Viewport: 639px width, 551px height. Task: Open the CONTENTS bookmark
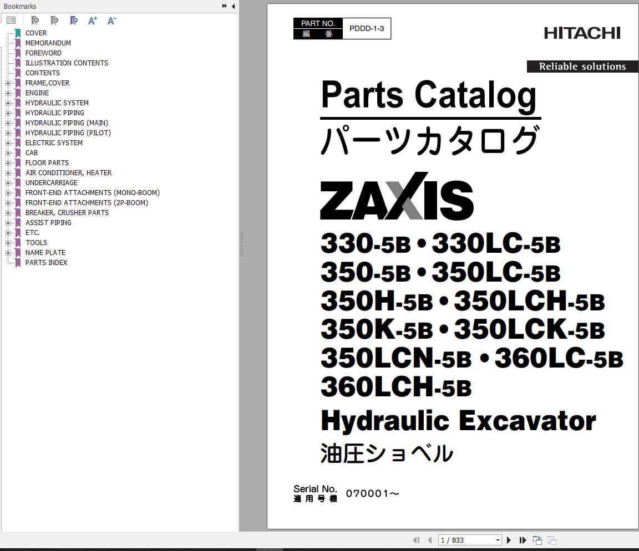(42, 73)
